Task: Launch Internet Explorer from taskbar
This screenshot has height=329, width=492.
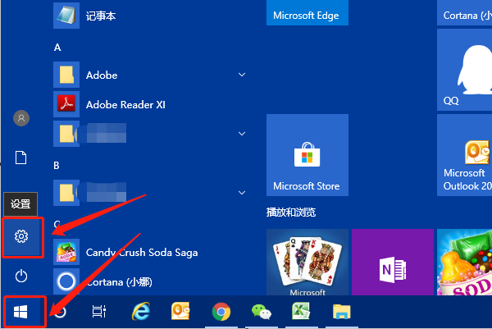Action: [141, 312]
